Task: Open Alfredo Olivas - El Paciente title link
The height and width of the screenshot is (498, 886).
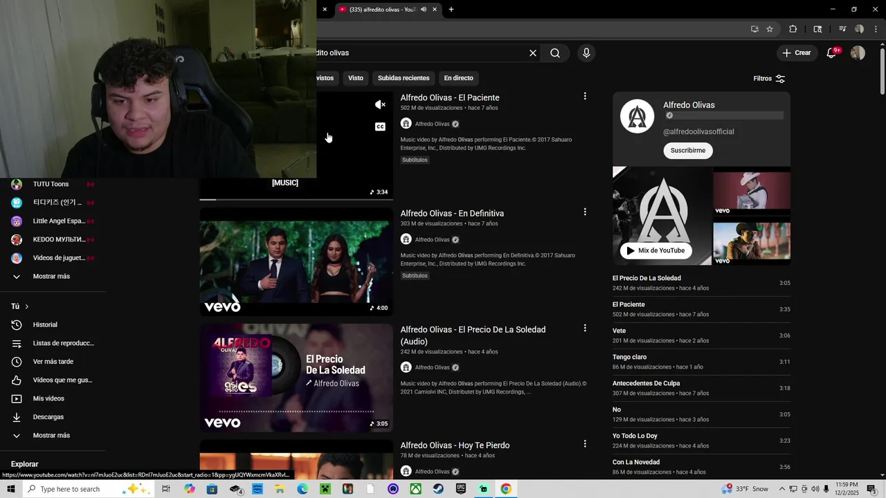Action: click(x=450, y=98)
